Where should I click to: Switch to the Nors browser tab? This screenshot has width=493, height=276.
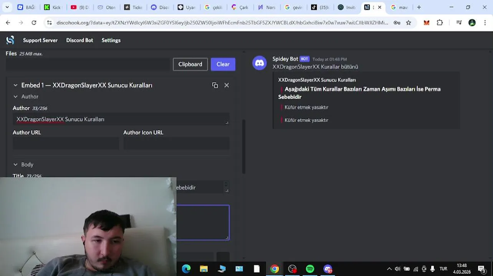[x=266, y=7]
